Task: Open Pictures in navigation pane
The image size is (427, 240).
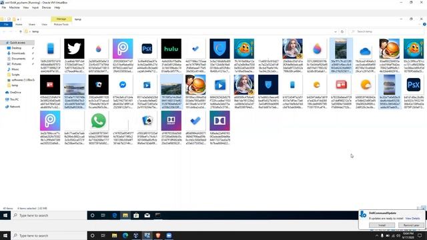Action: click(16, 64)
